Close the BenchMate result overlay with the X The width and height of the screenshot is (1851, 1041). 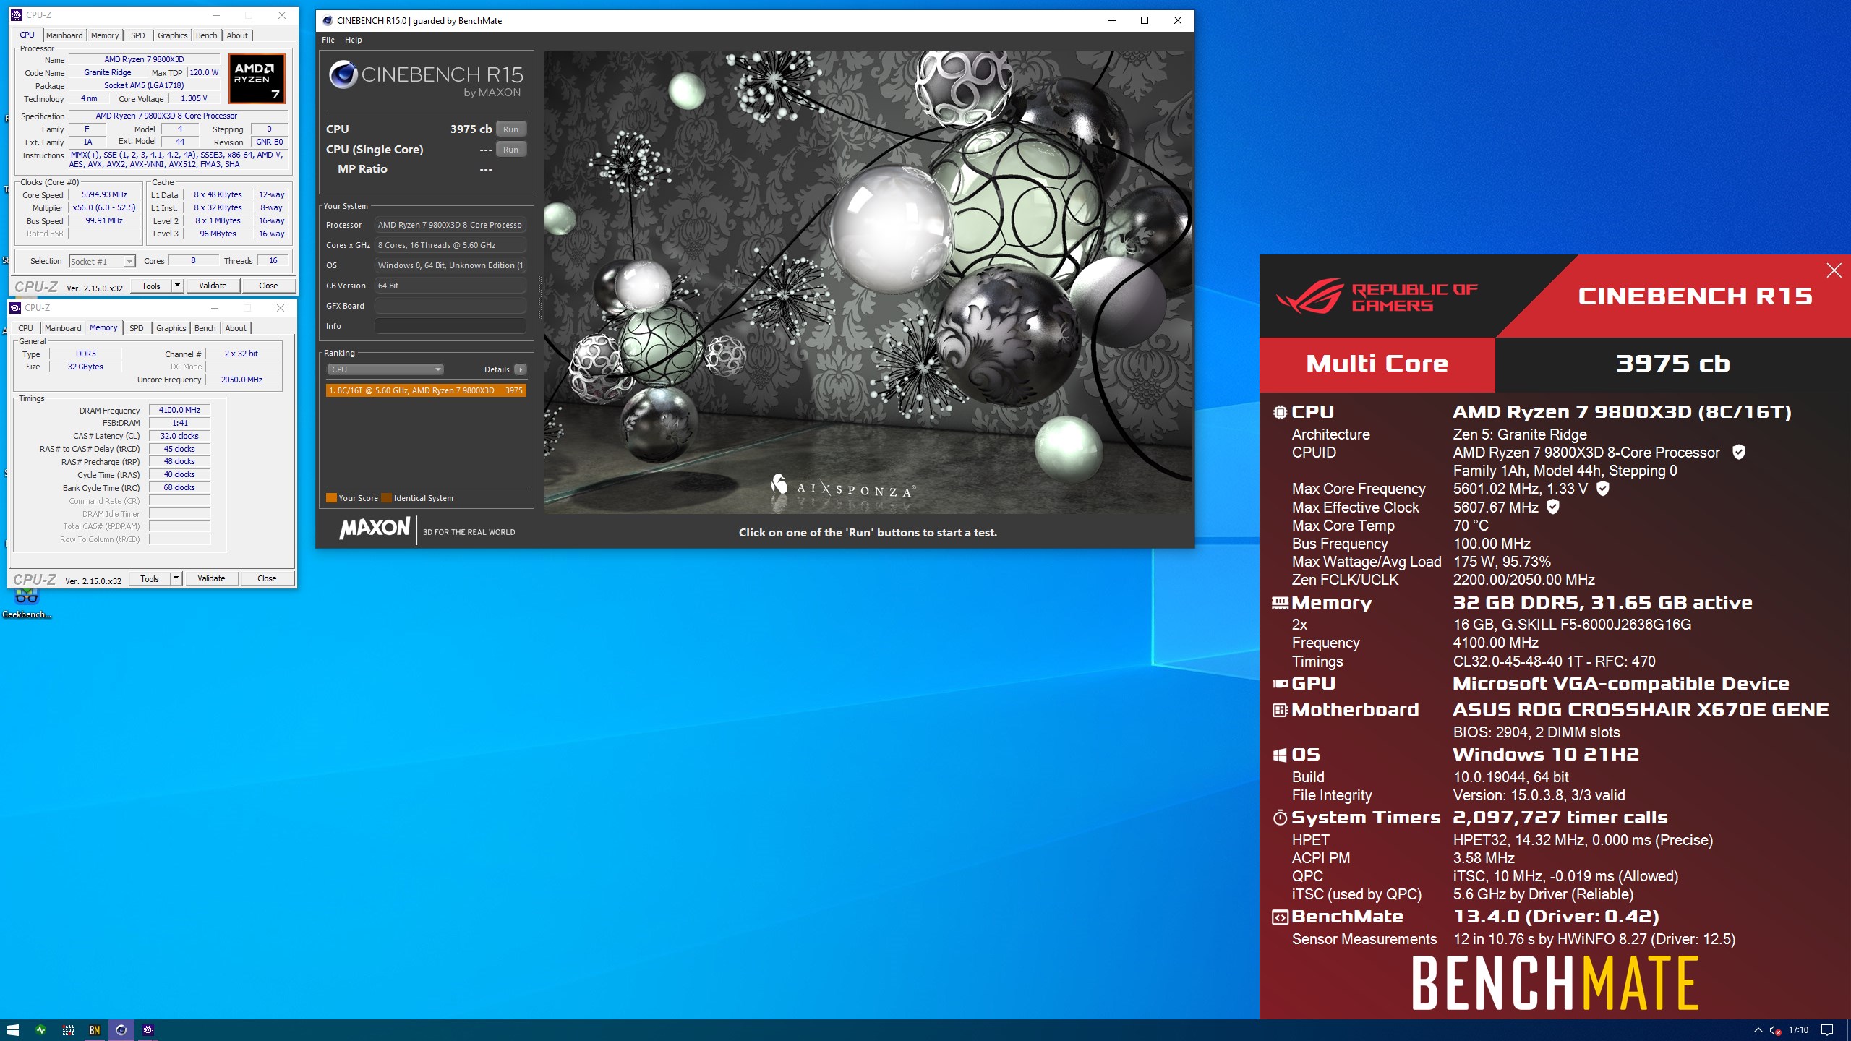coord(1834,270)
